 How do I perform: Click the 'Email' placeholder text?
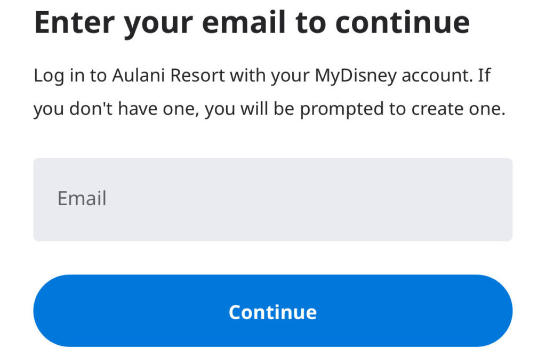tap(82, 198)
